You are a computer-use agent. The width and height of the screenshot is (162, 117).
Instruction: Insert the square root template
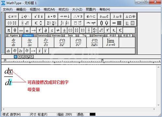point(101,30)
